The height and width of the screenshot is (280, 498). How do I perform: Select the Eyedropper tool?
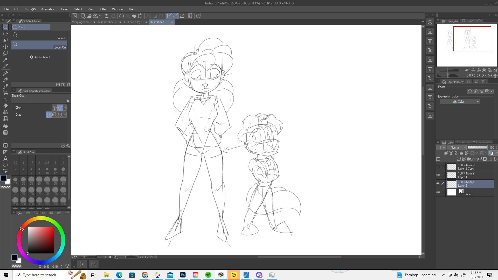point(5,66)
